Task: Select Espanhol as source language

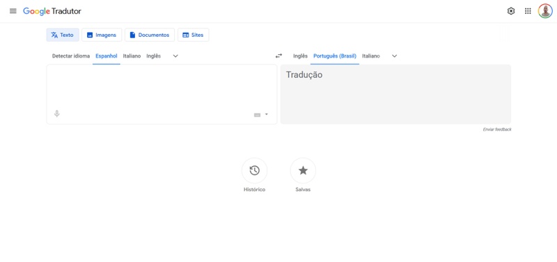Action: (x=107, y=56)
